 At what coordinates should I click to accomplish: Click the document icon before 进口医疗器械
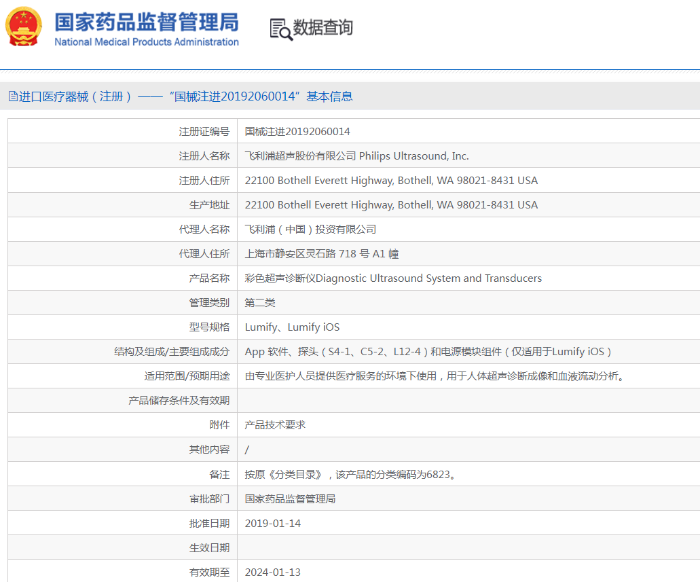coord(13,96)
